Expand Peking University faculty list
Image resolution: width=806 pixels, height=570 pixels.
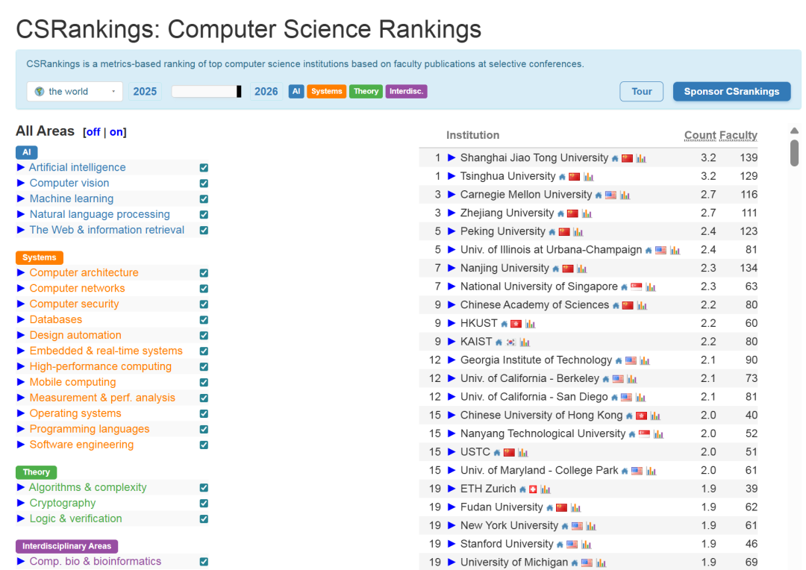click(x=452, y=231)
